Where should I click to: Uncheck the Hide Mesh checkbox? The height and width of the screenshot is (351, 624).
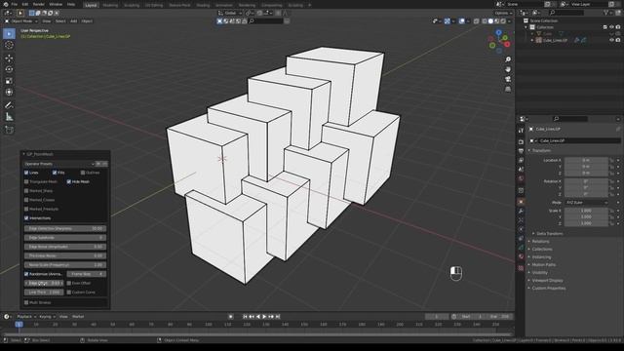point(69,182)
